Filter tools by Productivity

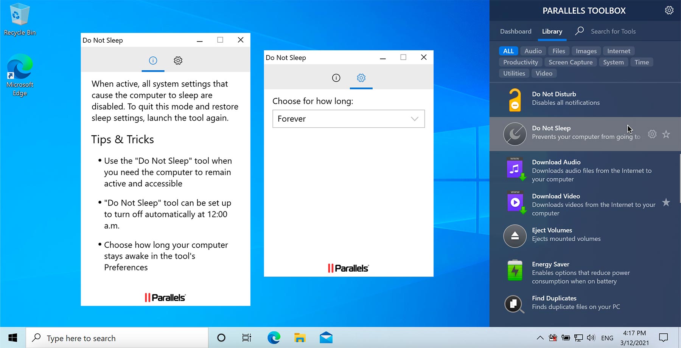[520, 62]
